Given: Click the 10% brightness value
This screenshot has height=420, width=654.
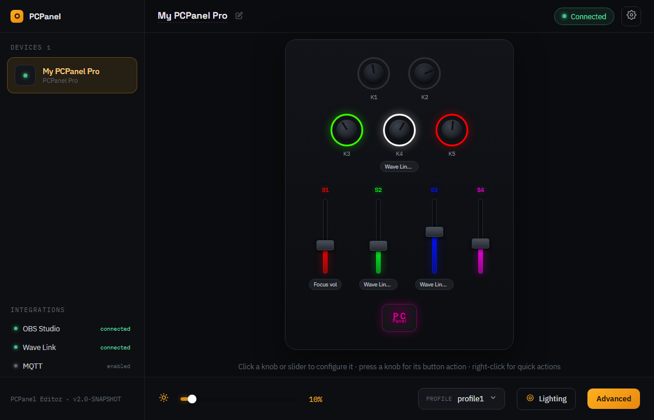Looking at the screenshot, I should pyautogui.click(x=315, y=399).
